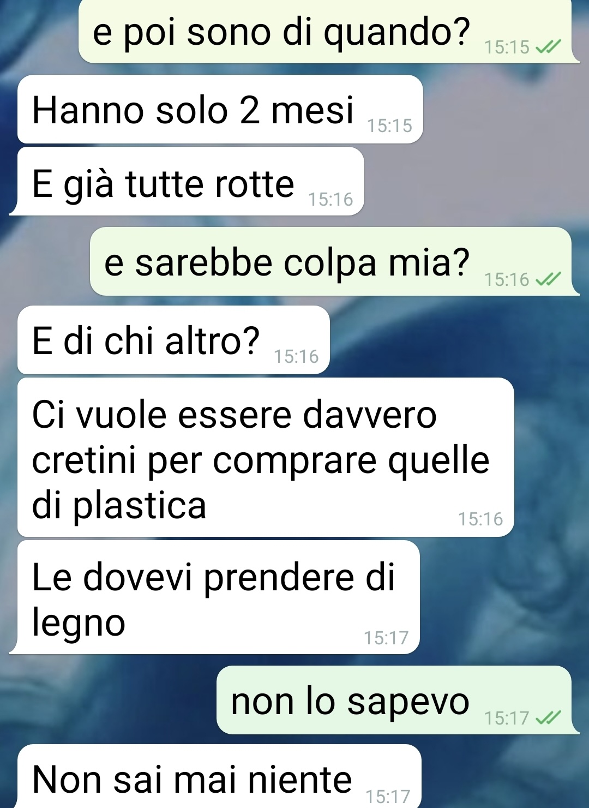Select the 'non lo sapevo' message
This screenshot has width=589, height=808.
click(x=398, y=700)
